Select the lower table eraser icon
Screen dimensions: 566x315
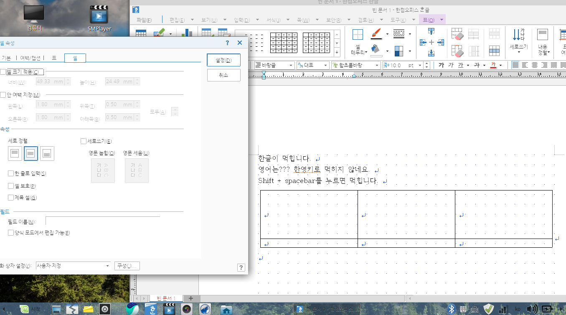(x=458, y=51)
